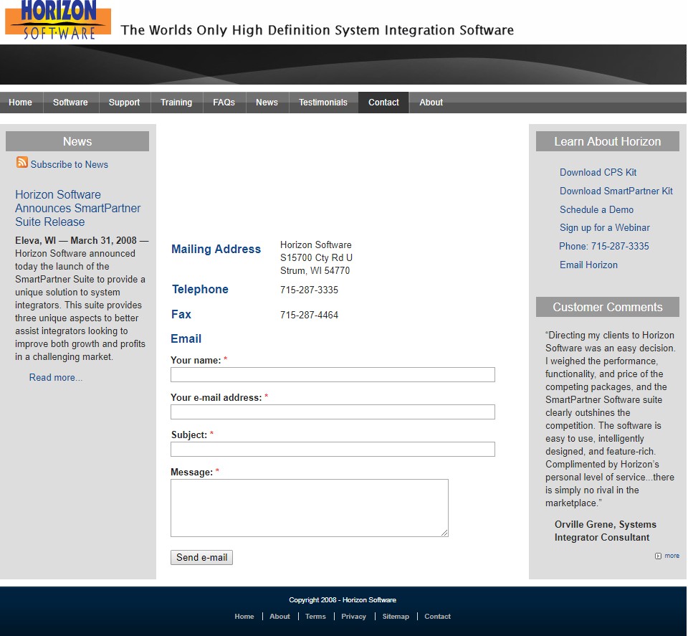This screenshot has height=636, width=688.
Task: Click the address line S15700 Cty Rd U
Action: 316,257
